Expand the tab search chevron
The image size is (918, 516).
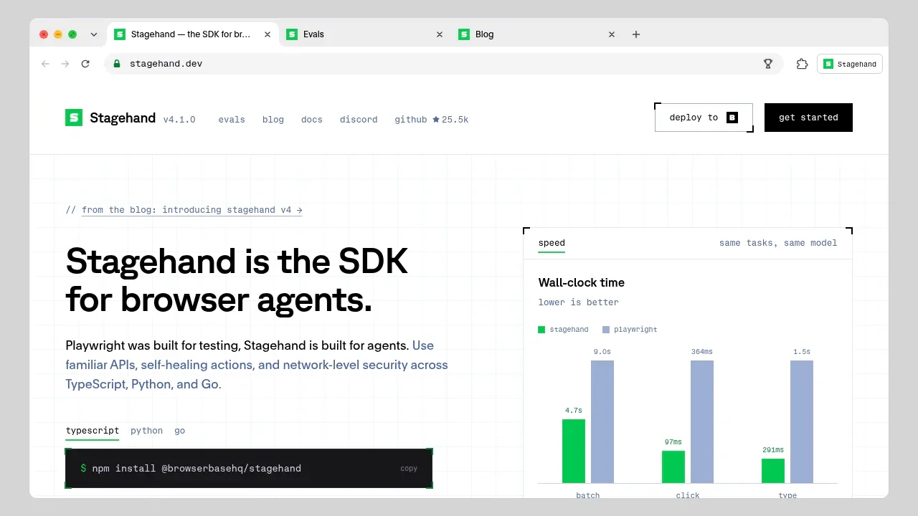coord(94,34)
